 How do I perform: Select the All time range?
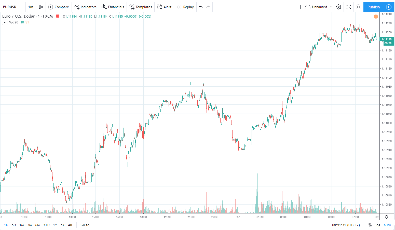pyautogui.click(x=70, y=225)
